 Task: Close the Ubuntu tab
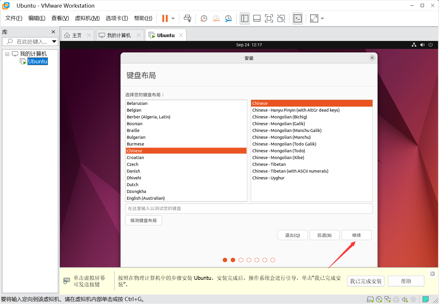tap(181, 35)
